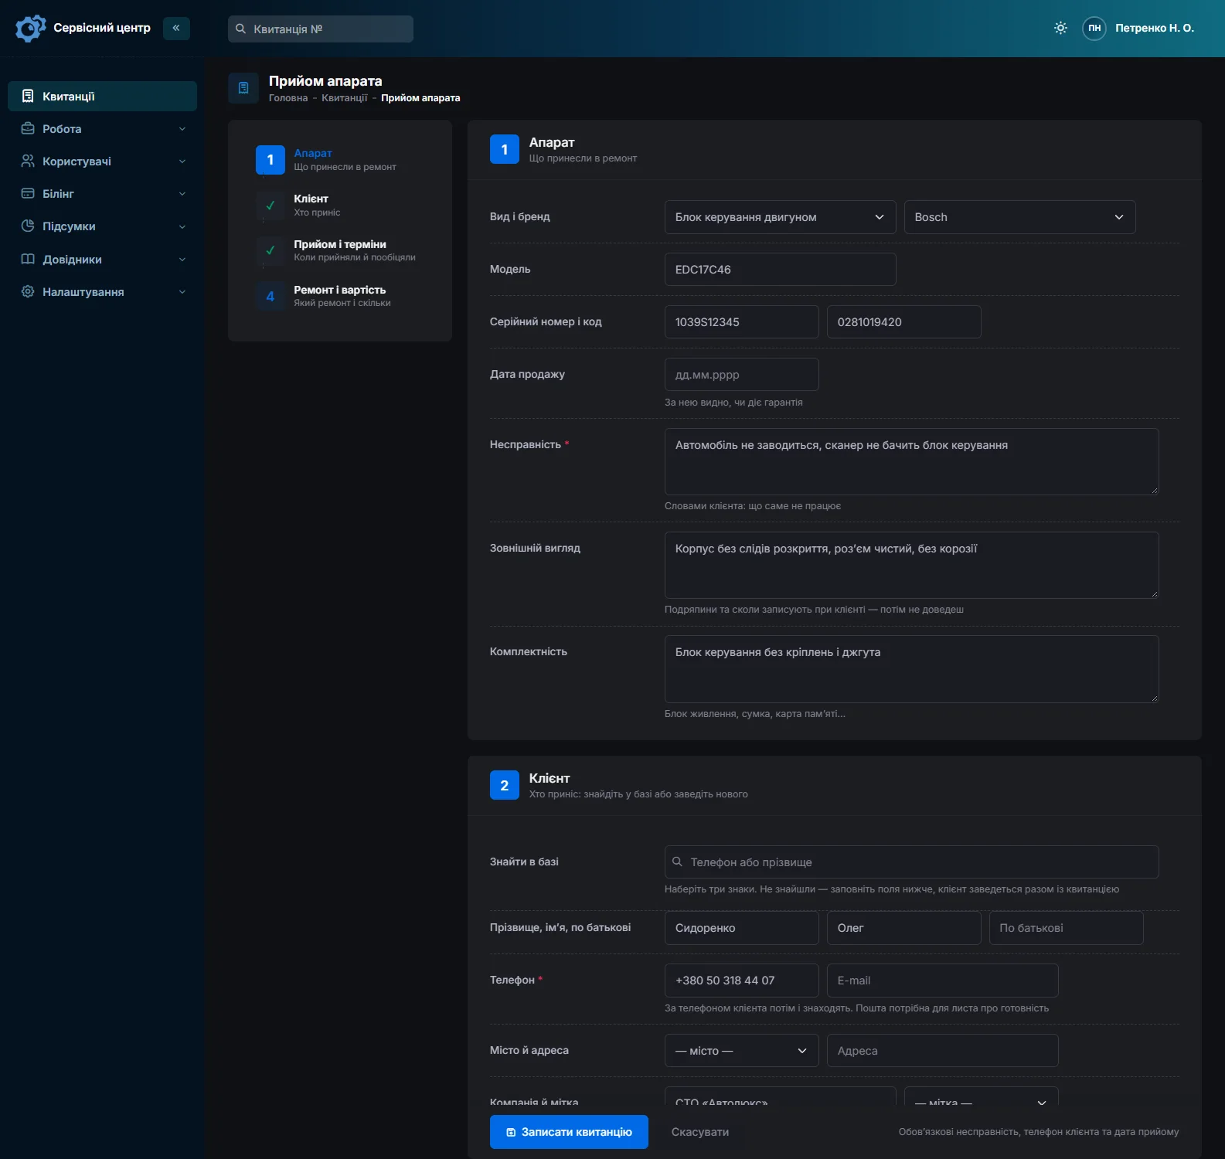Click the Квитанції receipt icon in sidebar
The height and width of the screenshot is (1159, 1225).
pyautogui.click(x=28, y=96)
